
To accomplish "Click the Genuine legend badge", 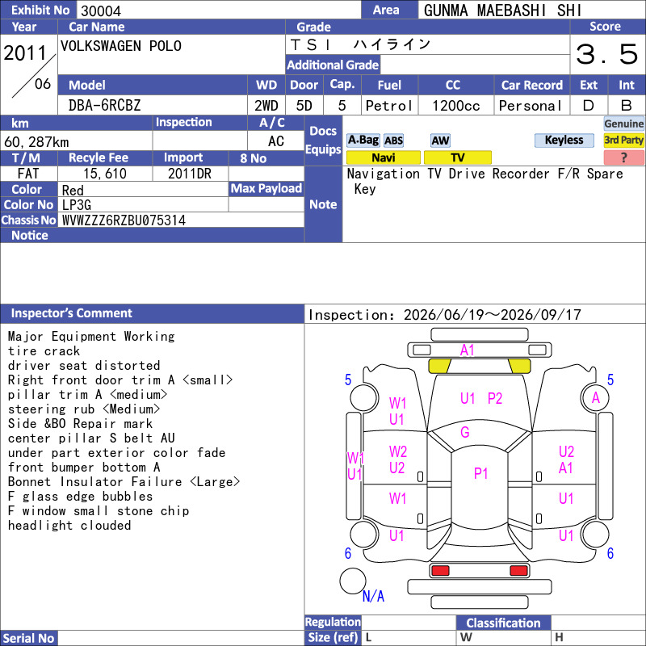I will [x=623, y=124].
